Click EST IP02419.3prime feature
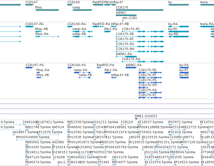Screen dimensions: 214x166 coord(174,135)
